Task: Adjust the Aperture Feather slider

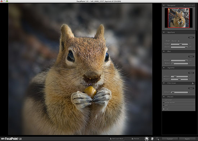Action: pos(179,44)
